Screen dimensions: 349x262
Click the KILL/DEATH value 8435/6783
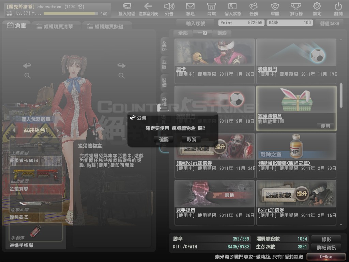238,247
